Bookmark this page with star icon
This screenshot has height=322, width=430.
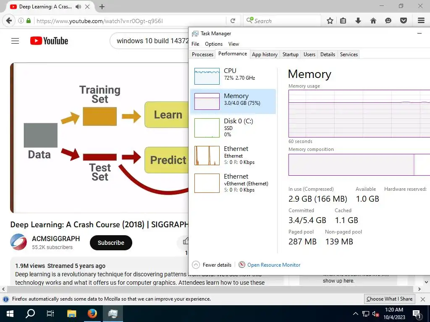tap(330, 21)
